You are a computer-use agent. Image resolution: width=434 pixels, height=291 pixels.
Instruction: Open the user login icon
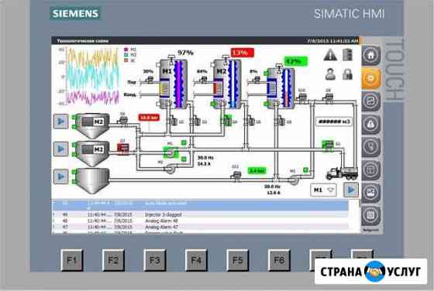coord(330,74)
